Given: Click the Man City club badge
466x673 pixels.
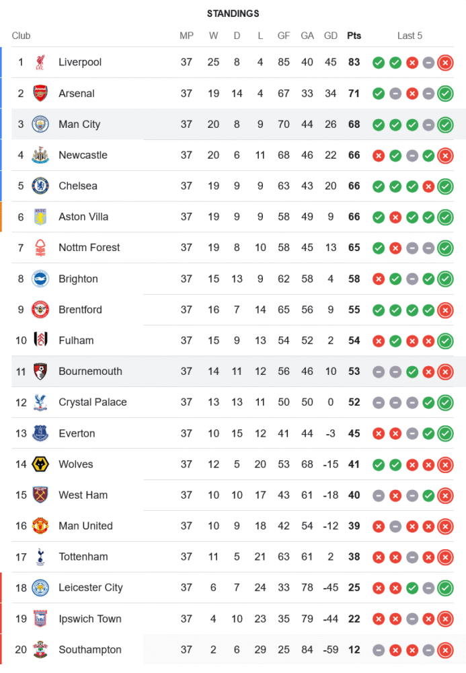Looking at the screenshot, I should 40,125.
